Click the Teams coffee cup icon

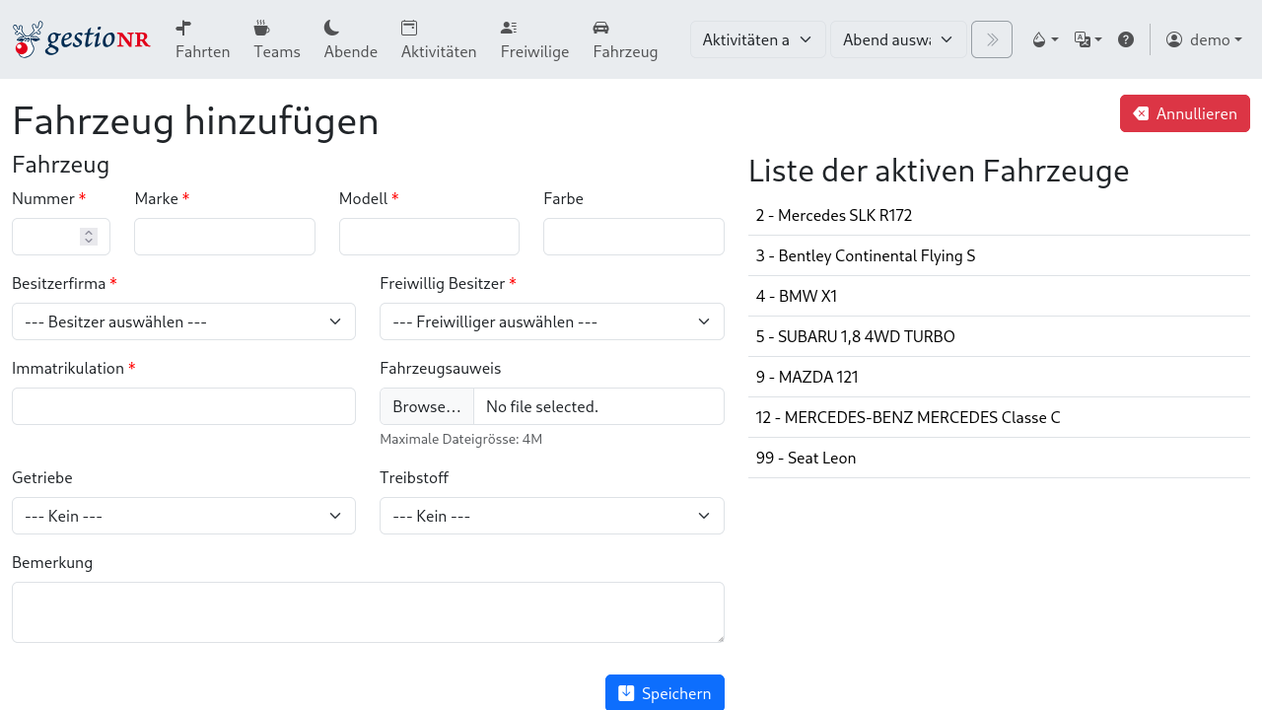pos(261,28)
